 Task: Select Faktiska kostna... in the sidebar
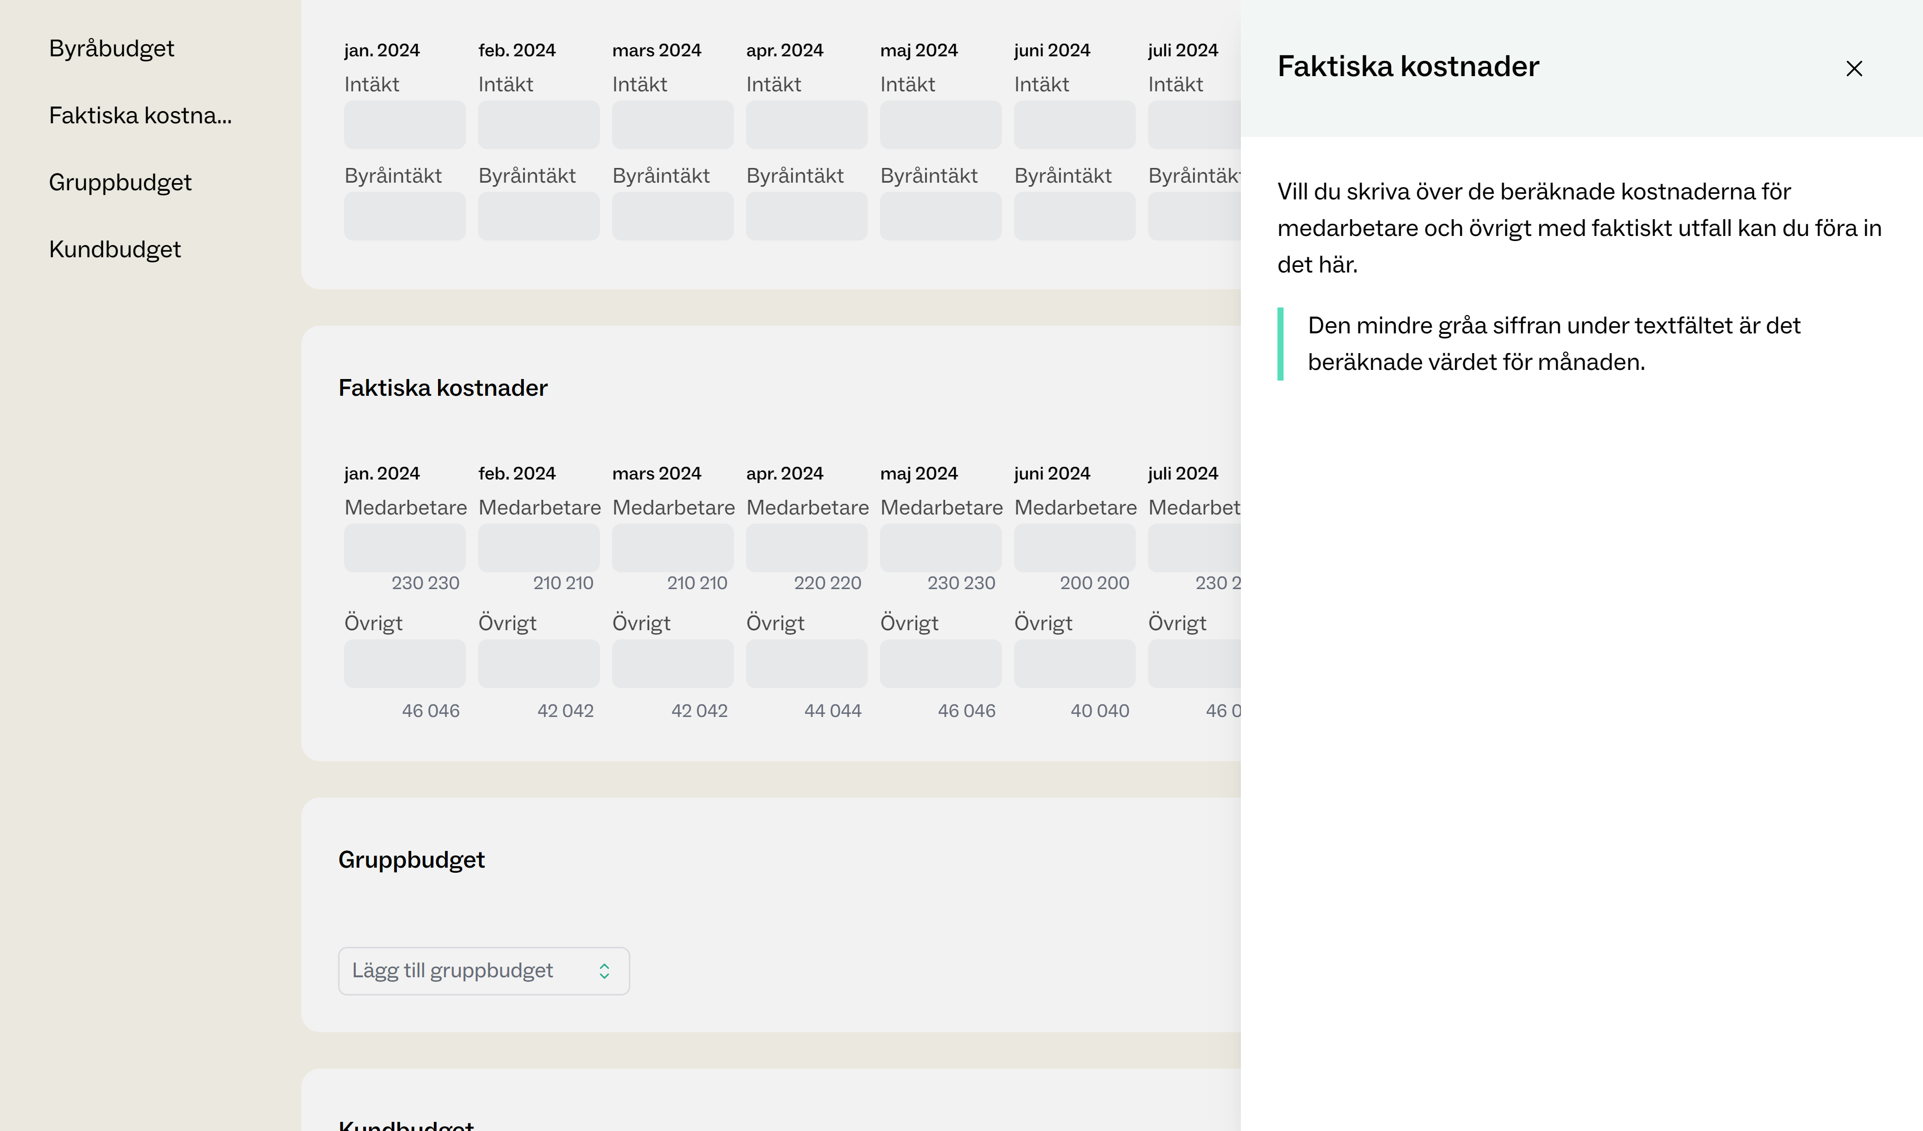click(141, 115)
